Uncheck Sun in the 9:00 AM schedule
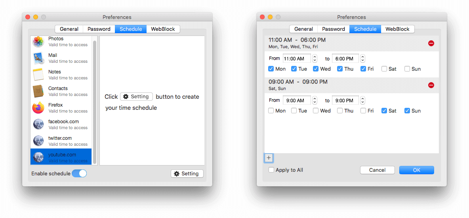The image size is (469, 218). click(407, 111)
